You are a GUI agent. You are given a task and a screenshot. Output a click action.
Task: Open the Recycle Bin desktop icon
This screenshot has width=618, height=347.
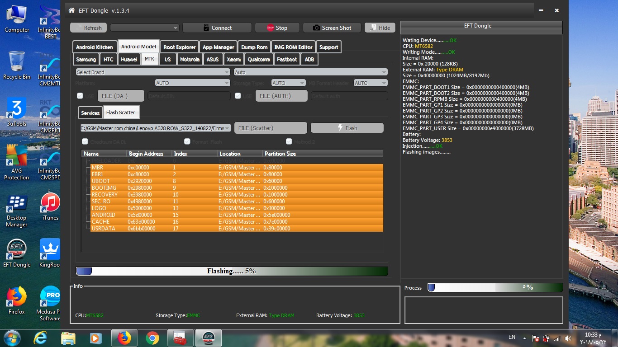17,65
